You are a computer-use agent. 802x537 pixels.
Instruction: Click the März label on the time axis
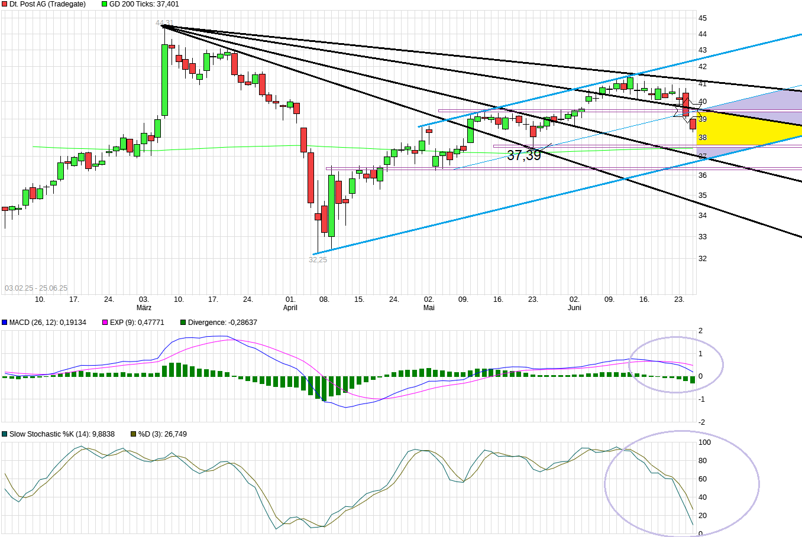coord(144,308)
